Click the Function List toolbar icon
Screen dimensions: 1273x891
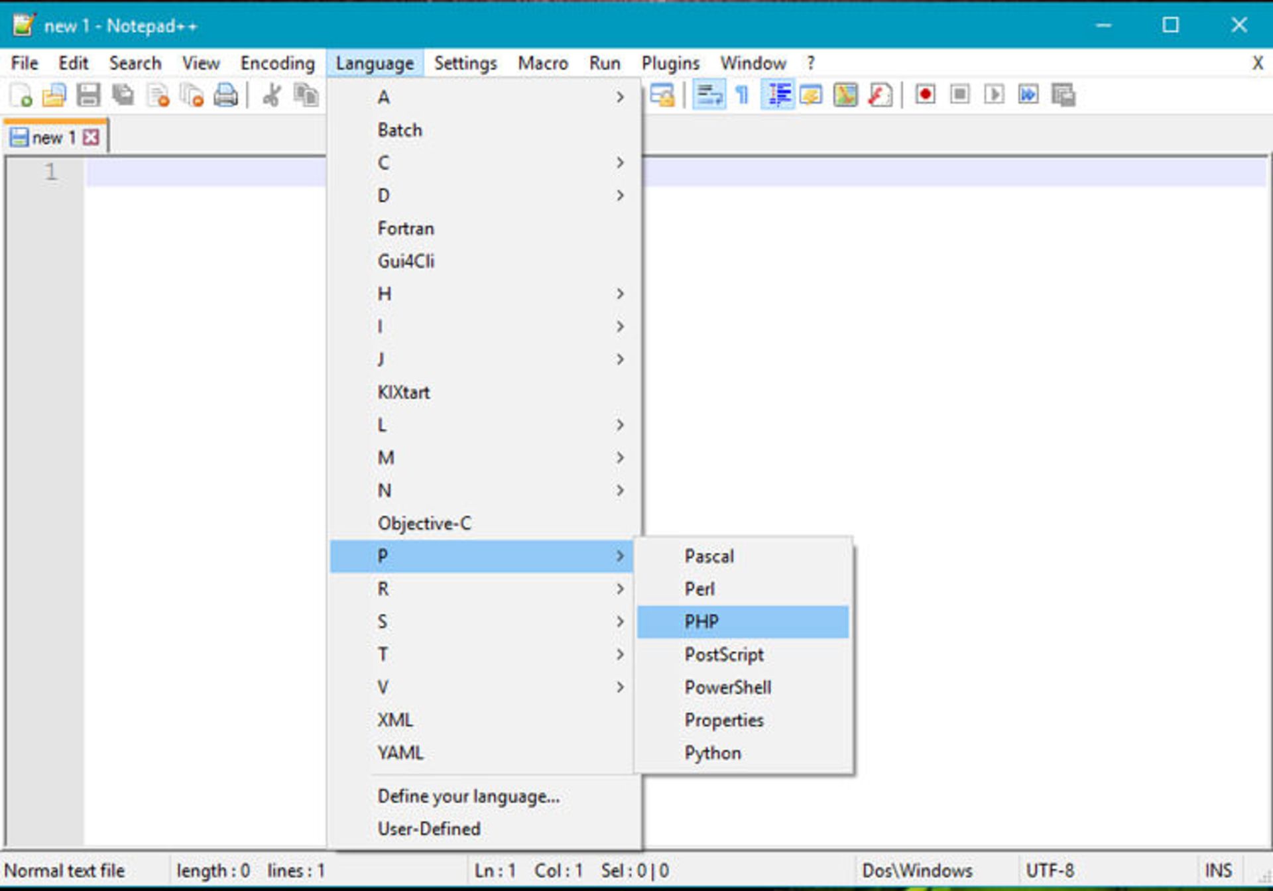[880, 95]
